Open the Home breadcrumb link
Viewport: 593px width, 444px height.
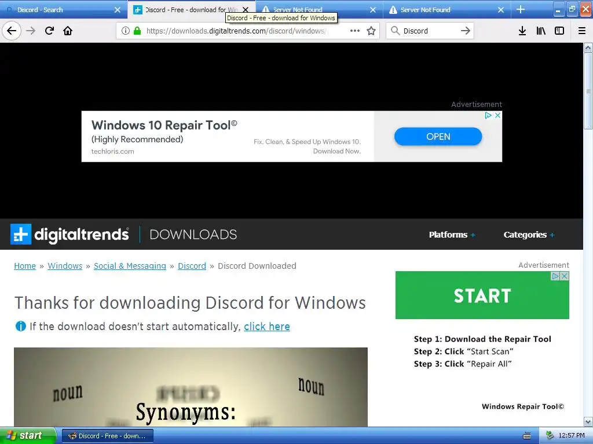[25, 266]
